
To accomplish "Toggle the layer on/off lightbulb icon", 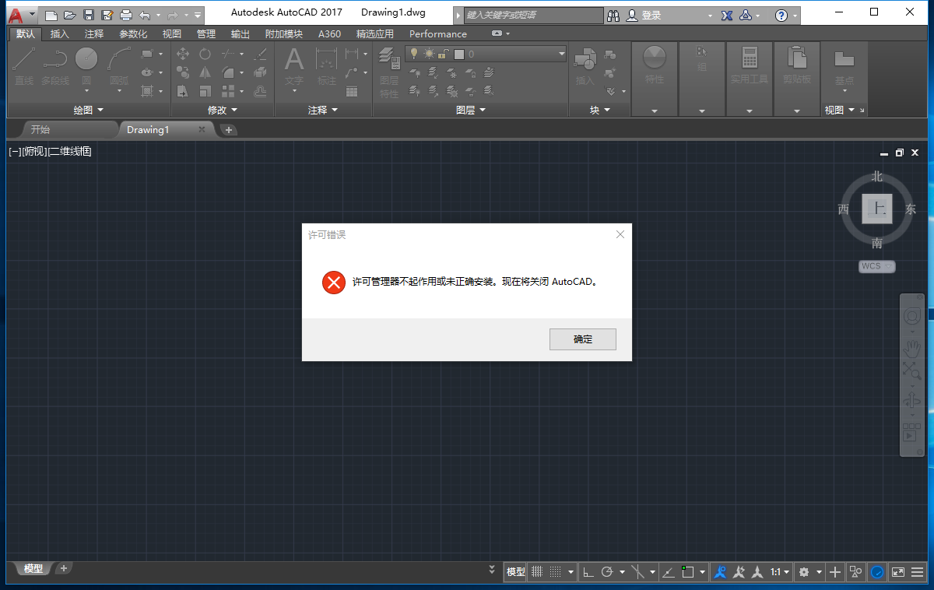I will click(x=414, y=53).
